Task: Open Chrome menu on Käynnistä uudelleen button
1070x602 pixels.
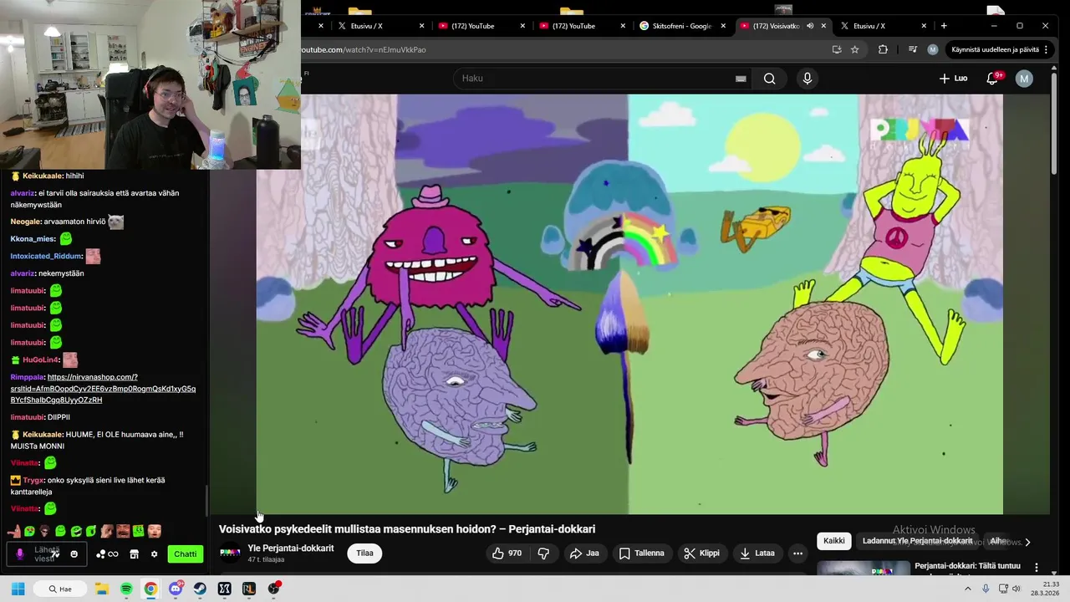Action: point(1046,49)
